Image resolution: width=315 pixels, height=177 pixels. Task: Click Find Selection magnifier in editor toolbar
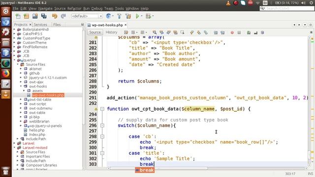click(x=155, y=32)
